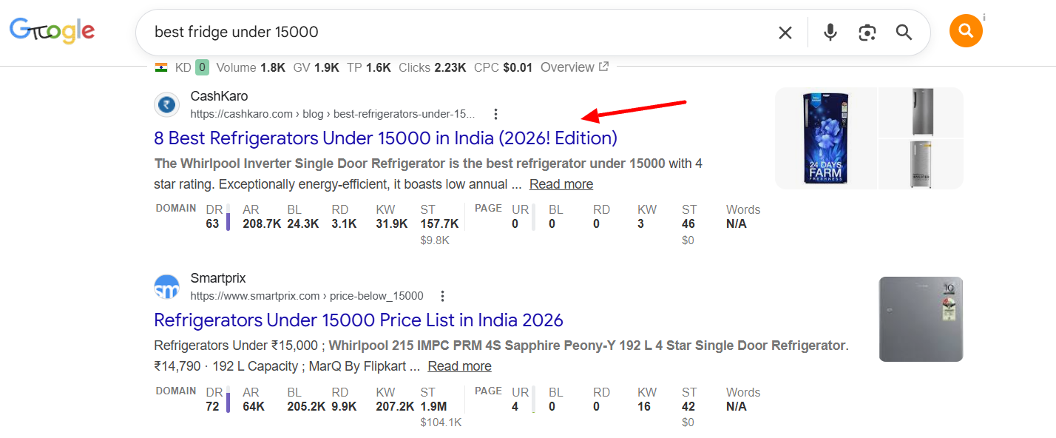Click Smartprix AR value 64K
Screen dimensions: 1056x438
(x=254, y=406)
